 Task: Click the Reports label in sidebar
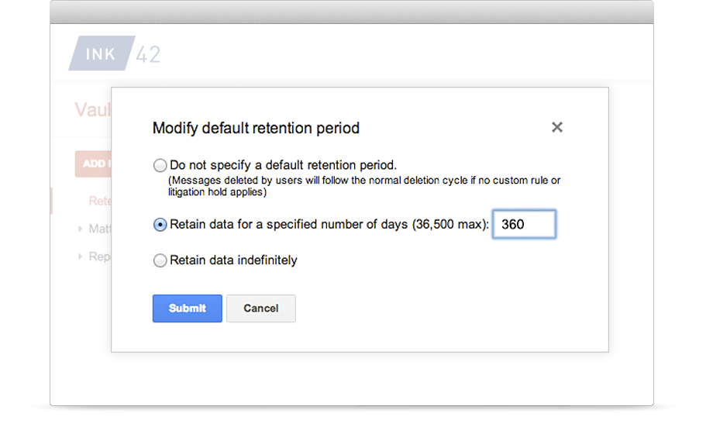[99, 257]
